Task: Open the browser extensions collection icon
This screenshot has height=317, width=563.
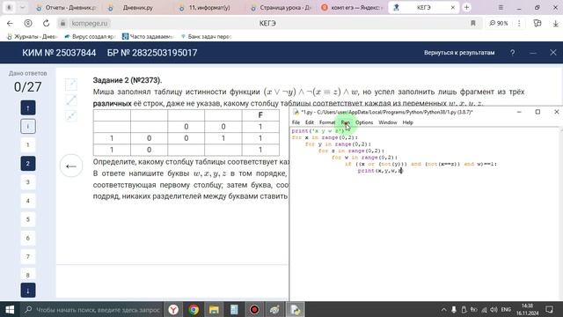Action: tap(537, 24)
